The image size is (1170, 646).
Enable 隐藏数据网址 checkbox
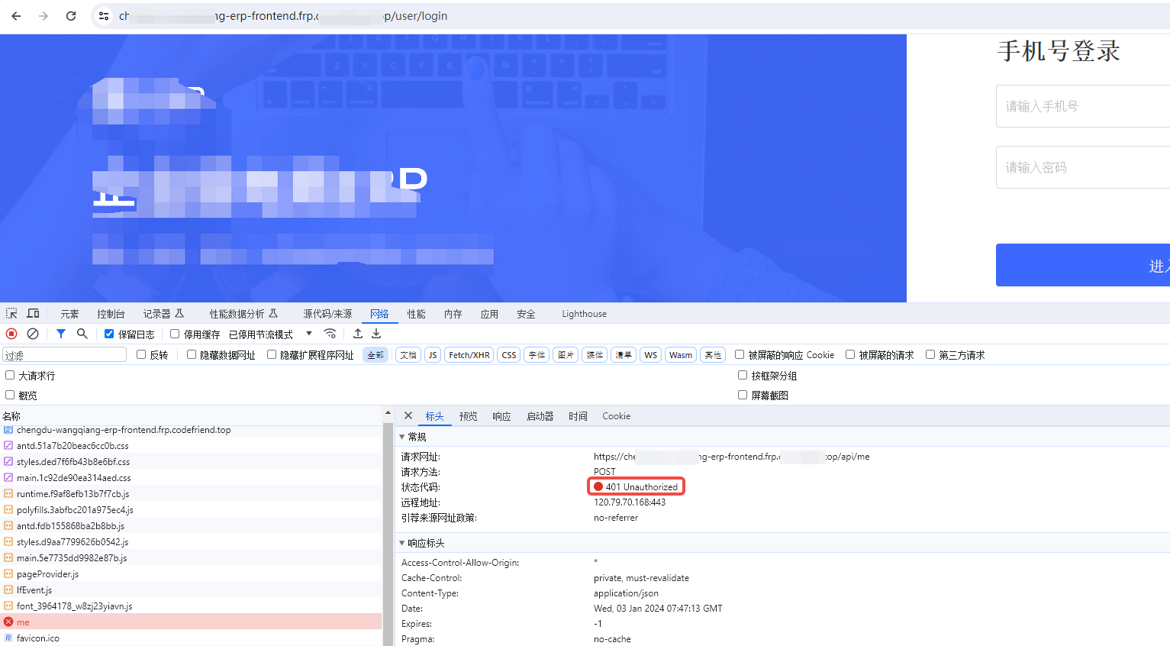pos(192,354)
